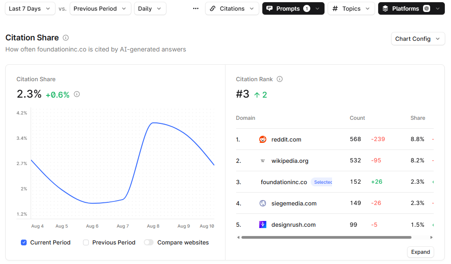Viewport: 451px width, 264px height.
Task: Open the Topics filter menu
Action: coord(351,8)
